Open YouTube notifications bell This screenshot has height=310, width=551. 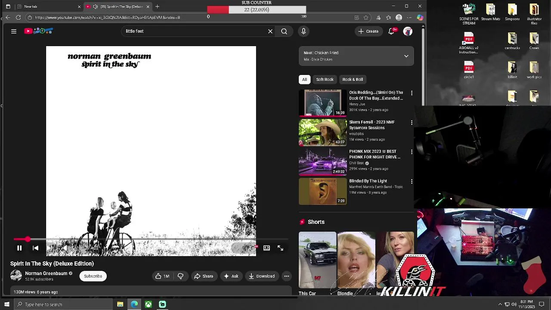pos(391,31)
